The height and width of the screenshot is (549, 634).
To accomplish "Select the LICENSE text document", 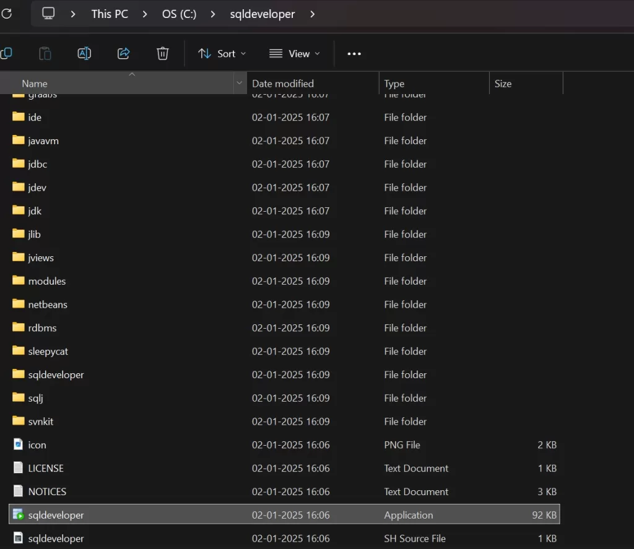I will [46, 468].
